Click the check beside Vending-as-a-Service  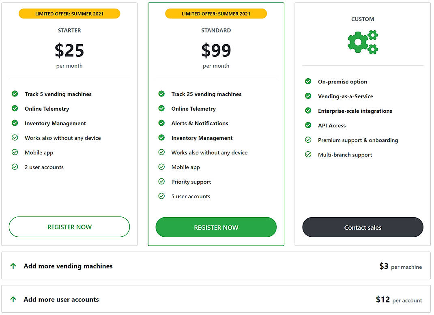point(308,96)
